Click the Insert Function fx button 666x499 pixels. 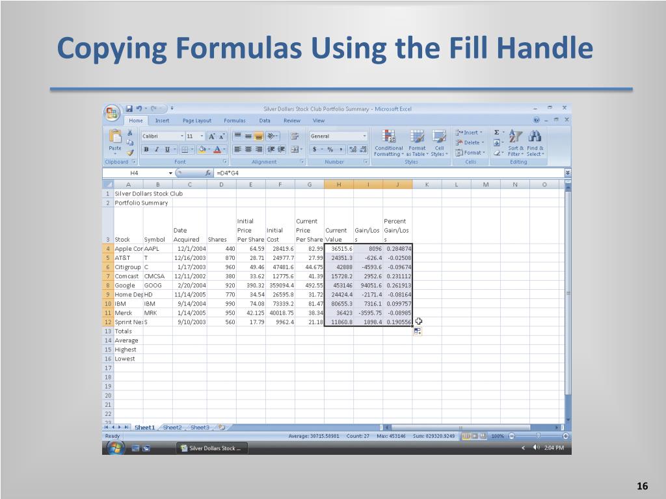coord(207,173)
